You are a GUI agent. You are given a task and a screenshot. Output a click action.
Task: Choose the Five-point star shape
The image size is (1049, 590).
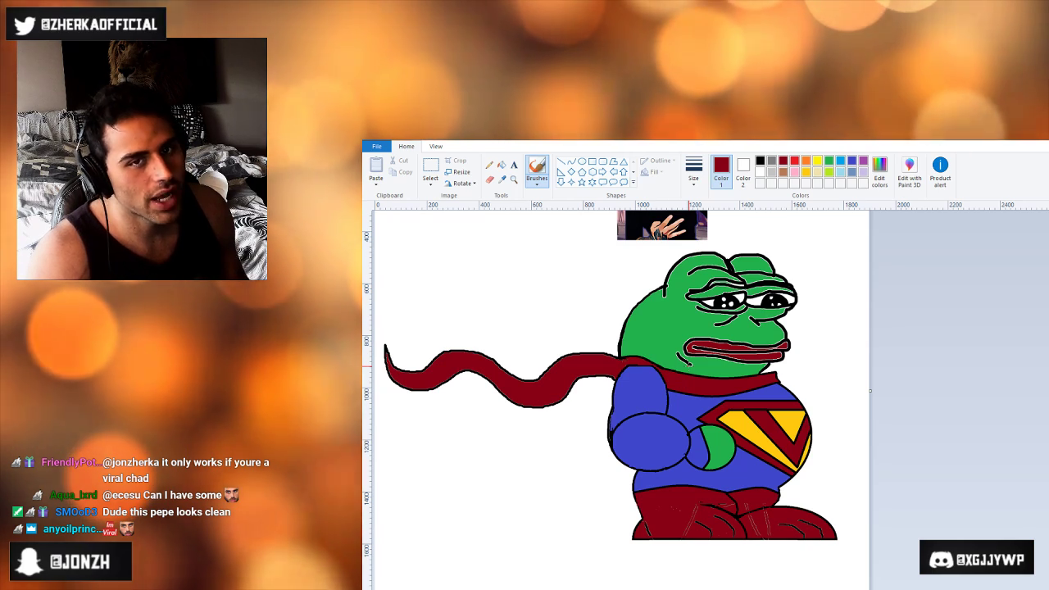(582, 182)
